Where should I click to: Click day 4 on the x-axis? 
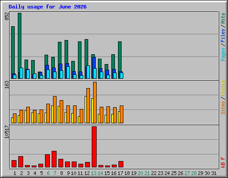35,173
